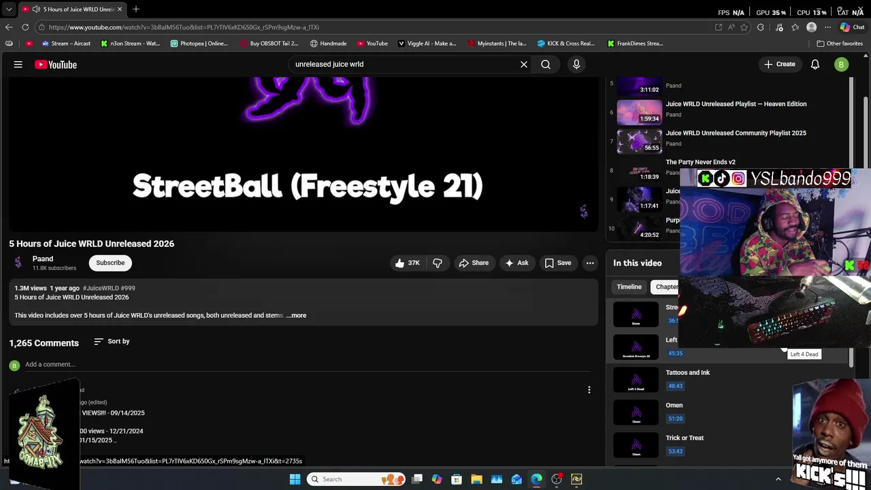The height and width of the screenshot is (490, 871).
Task: Open the YouTube notifications bell
Action: pos(815,65)
